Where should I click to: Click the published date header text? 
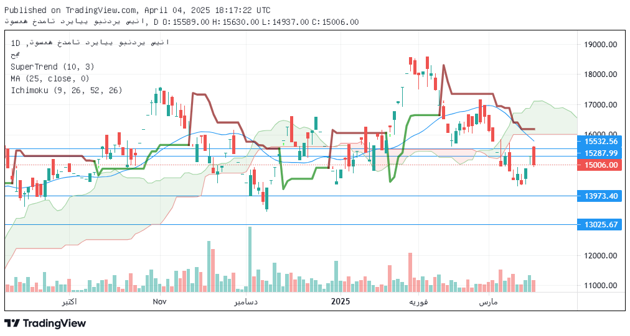[x=138, y=10]
